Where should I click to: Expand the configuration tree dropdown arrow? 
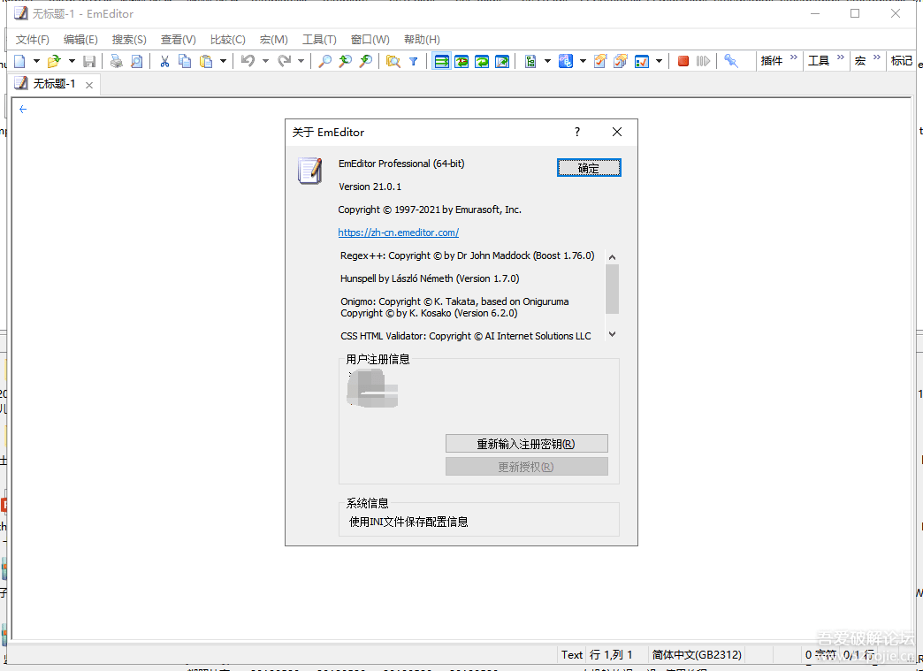tap(547, 61)
